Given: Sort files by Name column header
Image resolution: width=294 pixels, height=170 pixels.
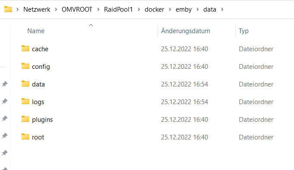Looking at the screenshot, I should pyautogui.click(x=36, y=31).
